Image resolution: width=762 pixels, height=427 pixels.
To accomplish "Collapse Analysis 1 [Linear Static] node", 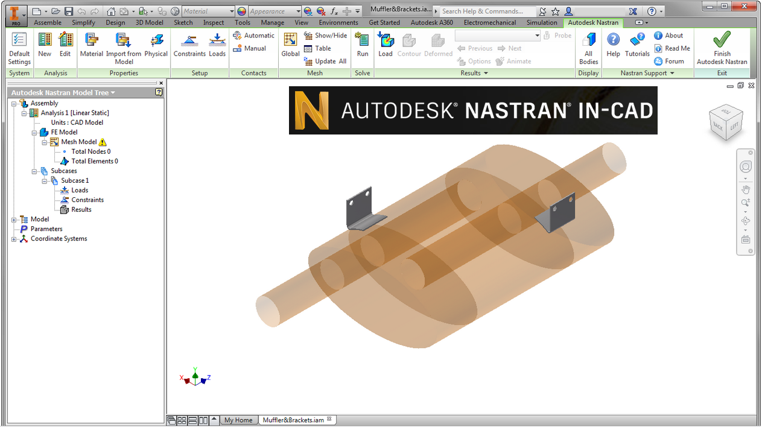I will (24, 113).
